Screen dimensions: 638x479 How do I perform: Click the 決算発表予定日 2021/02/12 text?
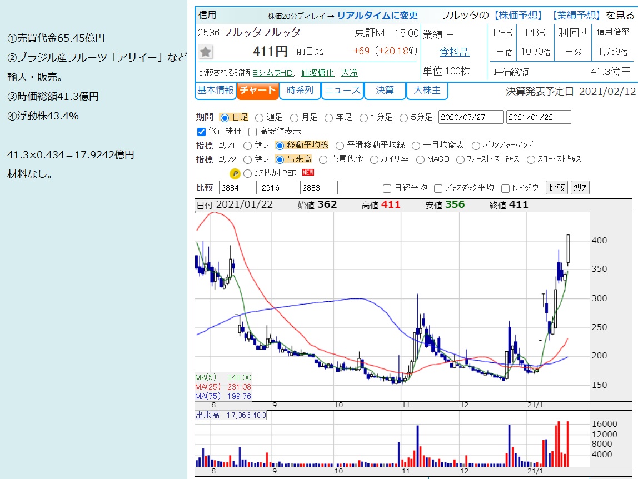coord(571,91)
